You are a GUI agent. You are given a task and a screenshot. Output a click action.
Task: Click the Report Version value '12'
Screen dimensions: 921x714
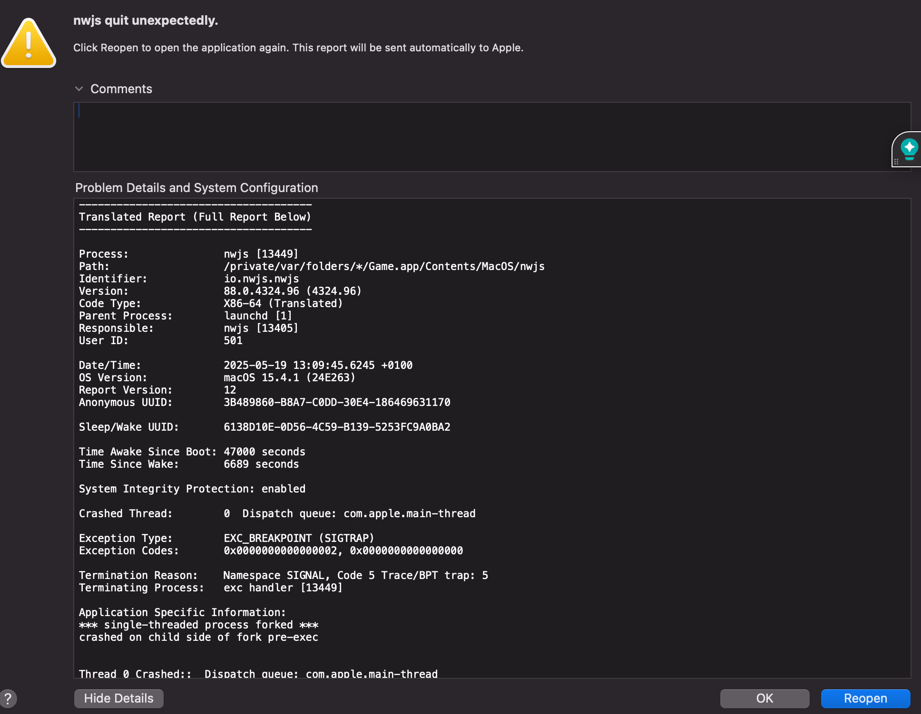tap(230, 390)
